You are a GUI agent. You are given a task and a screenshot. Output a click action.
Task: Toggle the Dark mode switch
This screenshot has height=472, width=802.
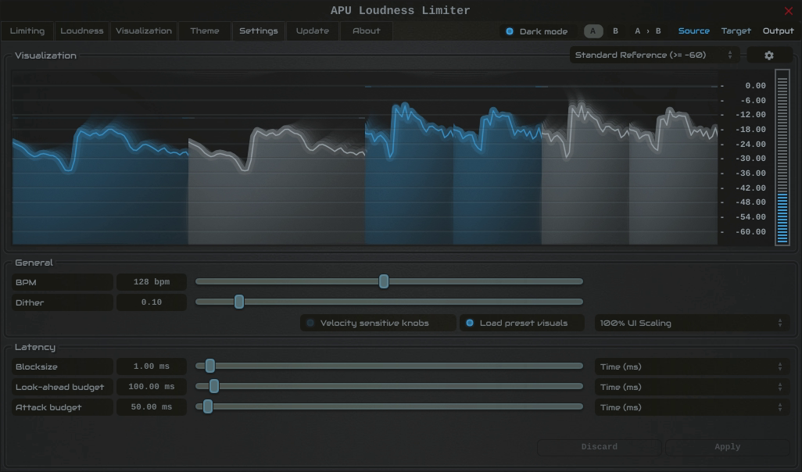coord(538,31)
